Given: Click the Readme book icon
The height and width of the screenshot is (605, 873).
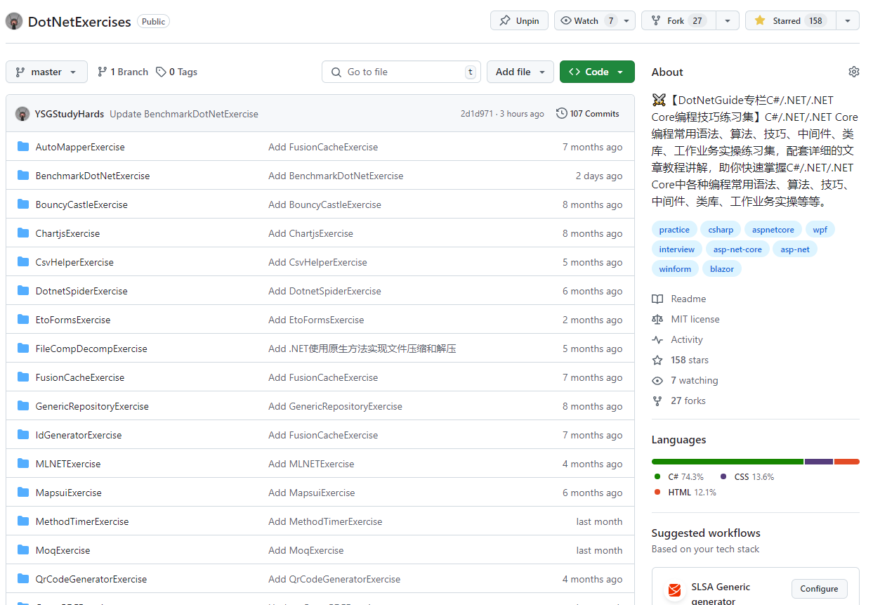Looking at the screenshot, I should pos(657,299).
